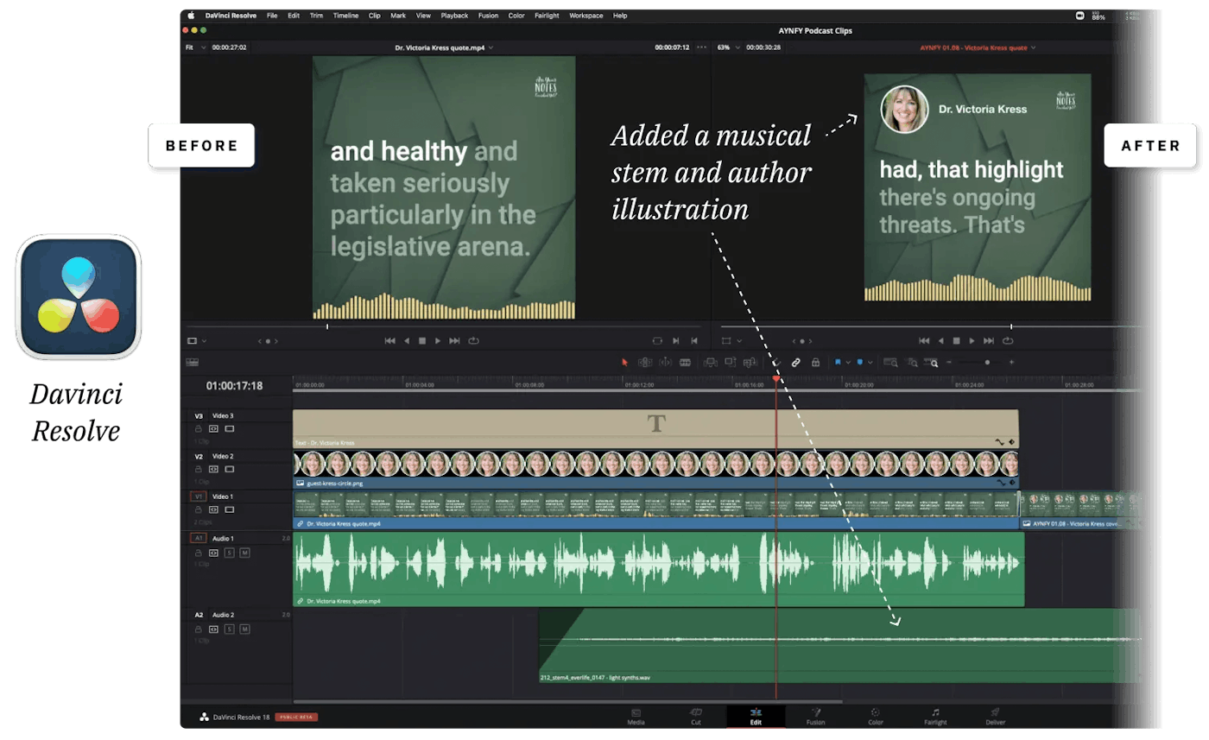This screenshot has height=740, width=1209.
Task: Solo the Audio 1 track
Action: [230, 553]
